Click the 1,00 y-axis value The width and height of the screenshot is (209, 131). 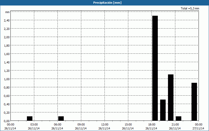7,79
